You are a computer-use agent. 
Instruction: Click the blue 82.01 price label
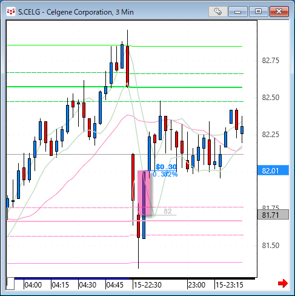(x=273, y=170)
